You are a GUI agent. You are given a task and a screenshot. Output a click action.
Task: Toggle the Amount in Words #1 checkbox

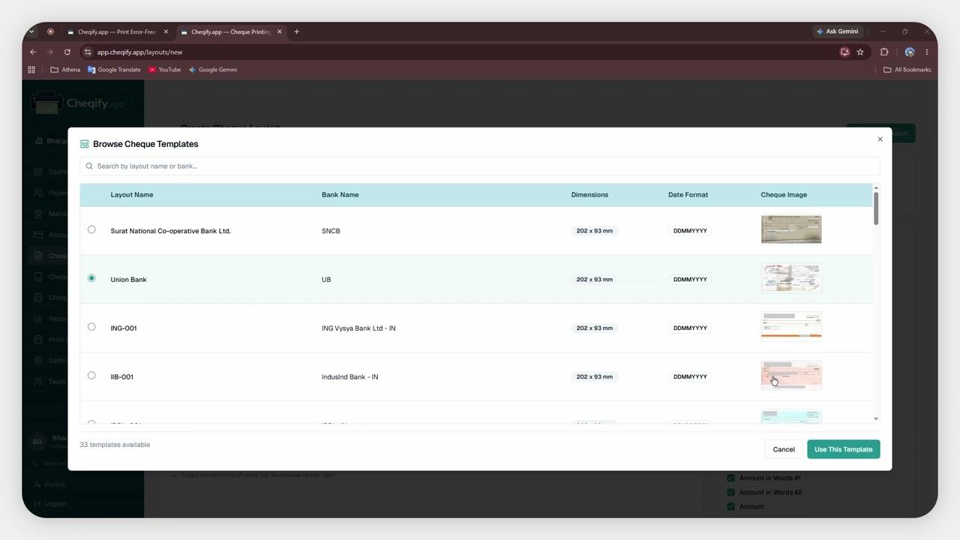730,478
